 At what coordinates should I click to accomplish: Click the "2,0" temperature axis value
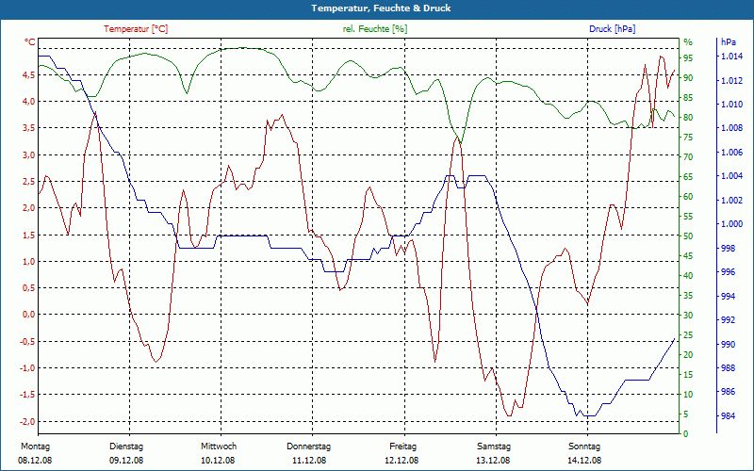tap(29, 208)
